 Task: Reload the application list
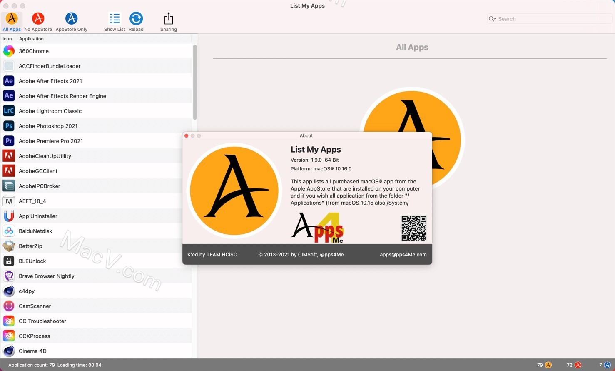coord(136,22)
